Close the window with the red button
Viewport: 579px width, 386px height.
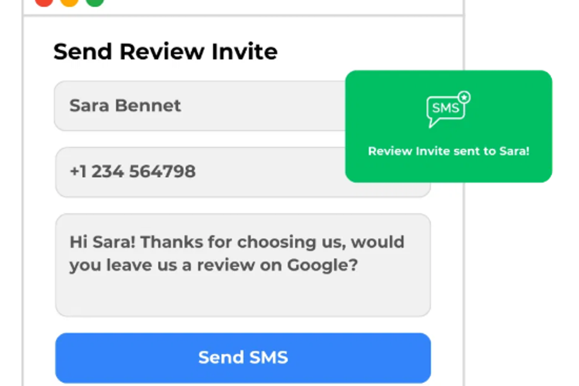pos(44,2)
